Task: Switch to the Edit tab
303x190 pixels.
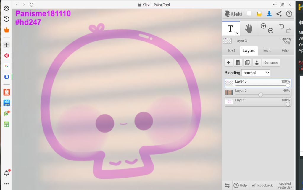Action: (267, 51)
